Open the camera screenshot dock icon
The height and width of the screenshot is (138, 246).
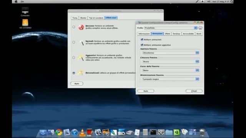coord(121,132)
